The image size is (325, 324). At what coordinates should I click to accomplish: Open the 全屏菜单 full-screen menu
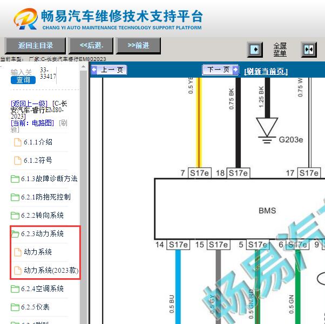click(280, 50)
